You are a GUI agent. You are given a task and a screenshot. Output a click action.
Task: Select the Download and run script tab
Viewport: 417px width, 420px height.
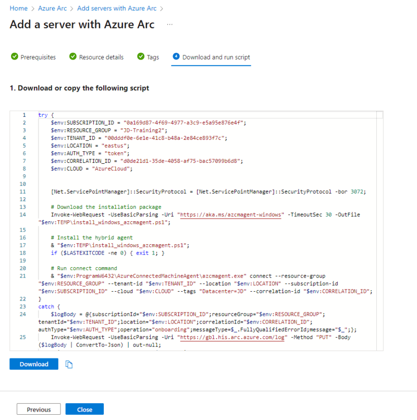point(215,57)
